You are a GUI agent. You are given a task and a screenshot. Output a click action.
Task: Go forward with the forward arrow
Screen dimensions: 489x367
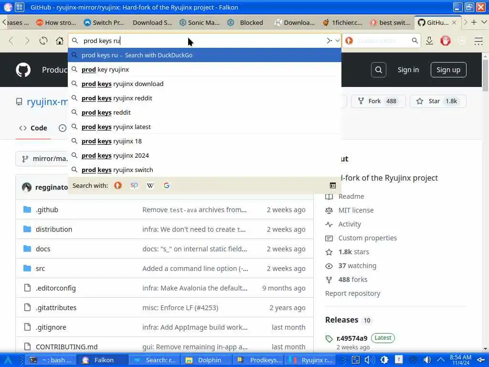coord(27,41)
